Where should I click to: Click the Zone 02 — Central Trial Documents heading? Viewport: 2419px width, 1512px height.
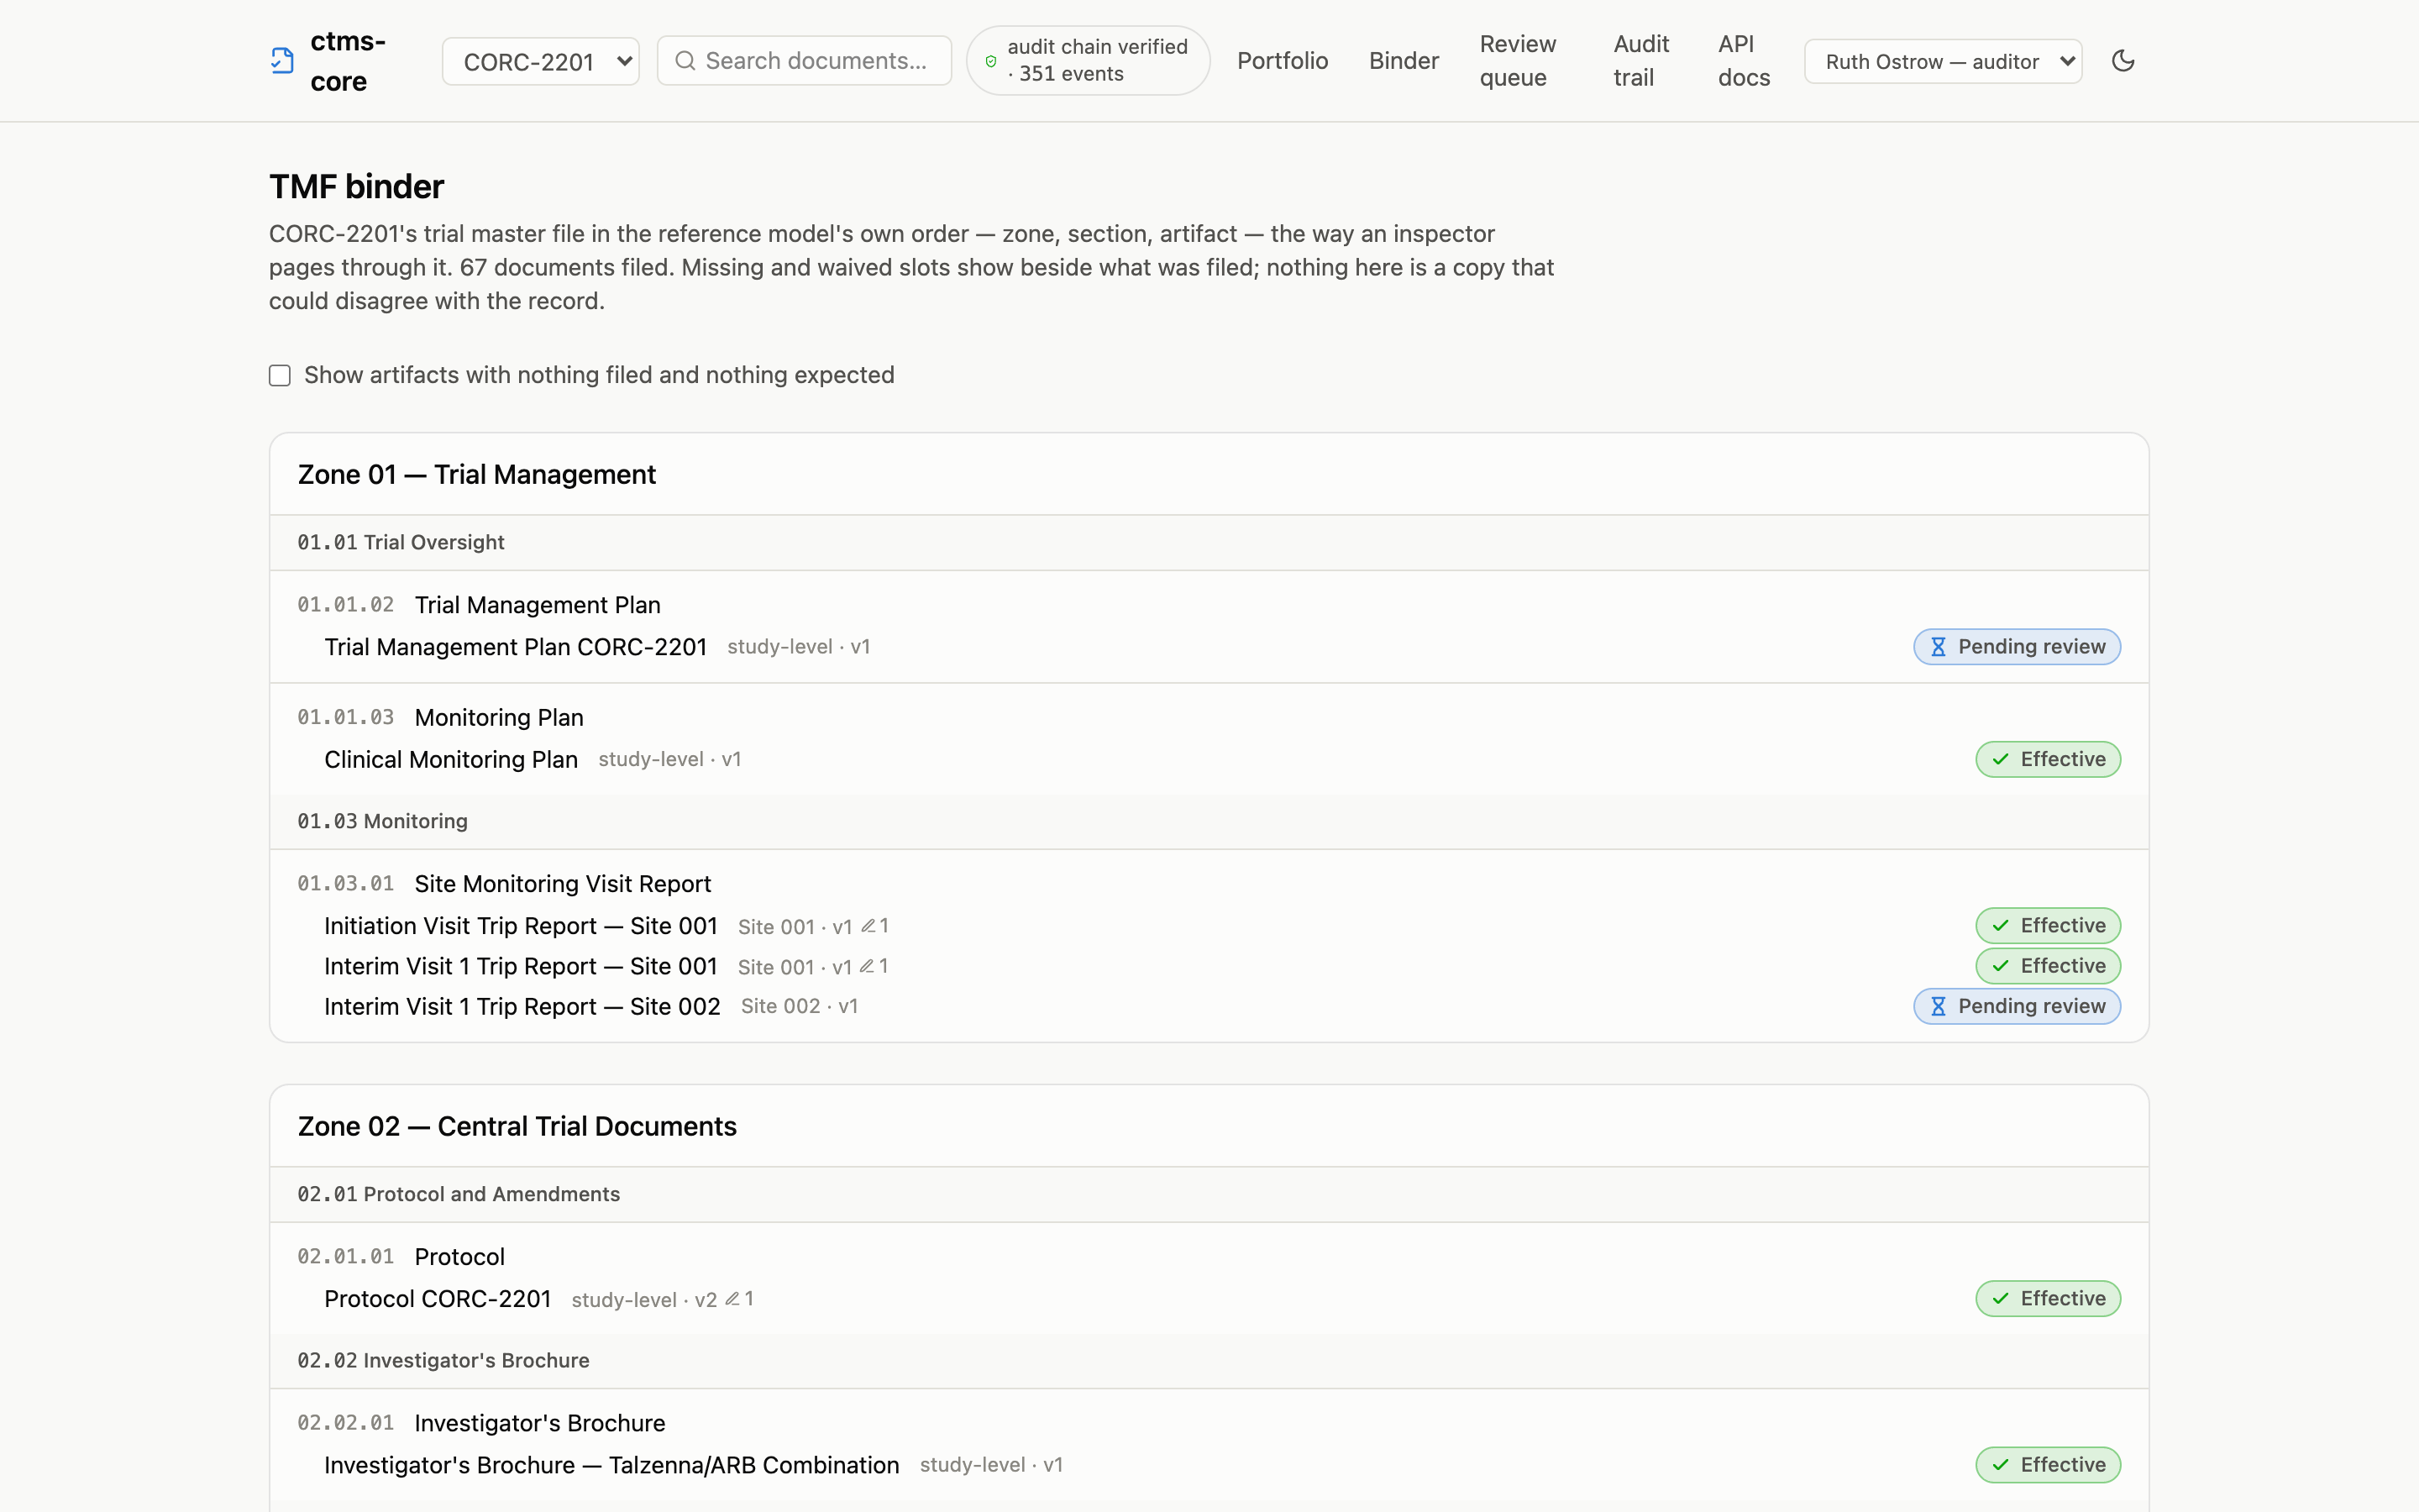tap(517, 1126)
